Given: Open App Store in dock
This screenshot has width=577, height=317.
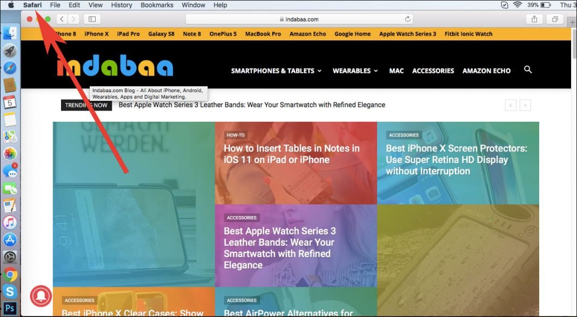Looking at the screenshot, I should coord(10,239).
